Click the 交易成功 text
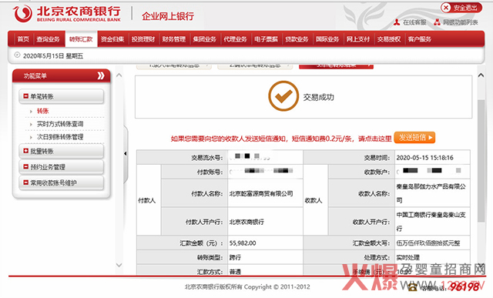493x298 pixels. point(318,97)
